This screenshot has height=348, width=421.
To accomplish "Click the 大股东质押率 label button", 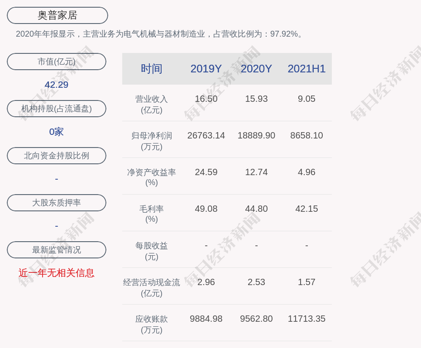I will pos(57,203).
